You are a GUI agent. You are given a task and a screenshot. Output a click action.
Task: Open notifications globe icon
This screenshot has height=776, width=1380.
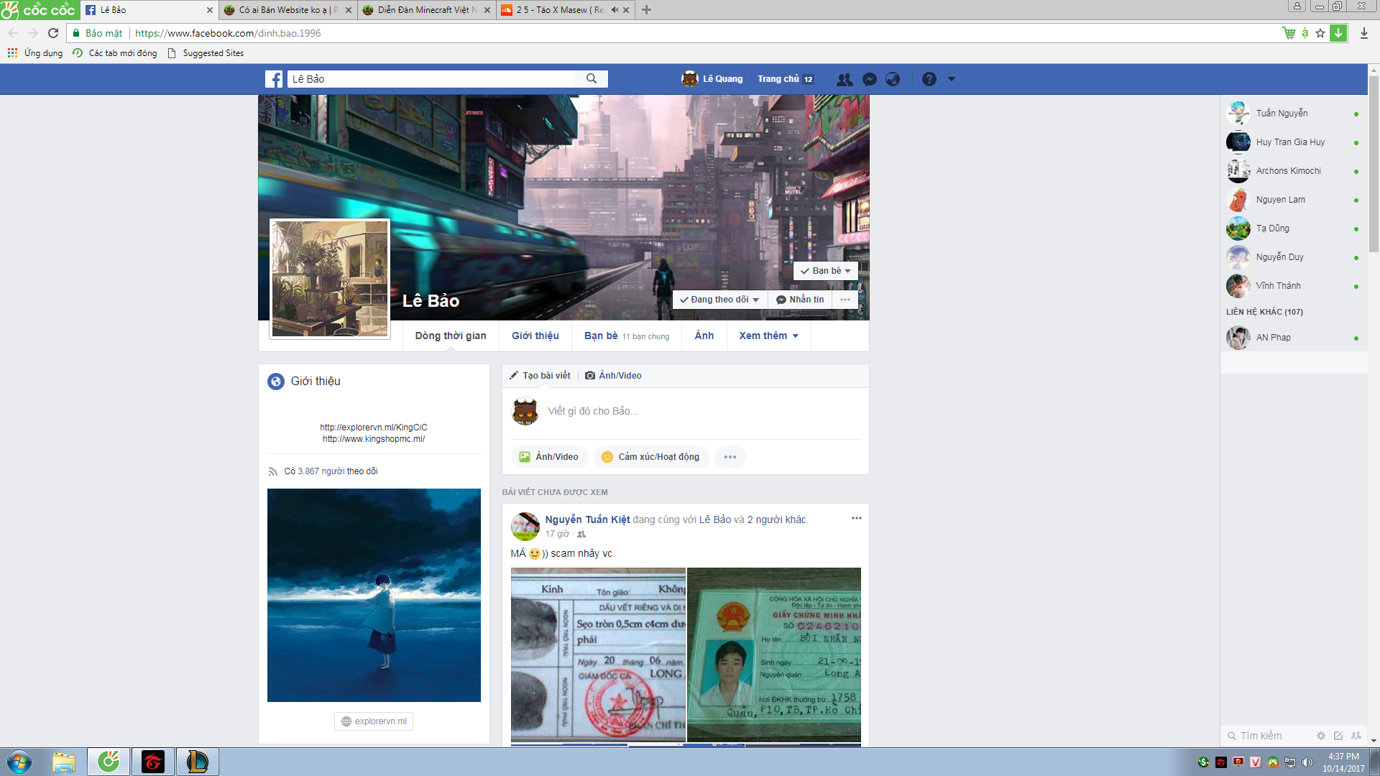[893, 79]
